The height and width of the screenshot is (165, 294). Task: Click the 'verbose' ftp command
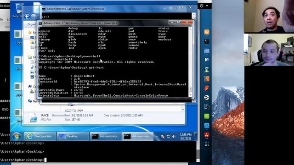[165, 39]
